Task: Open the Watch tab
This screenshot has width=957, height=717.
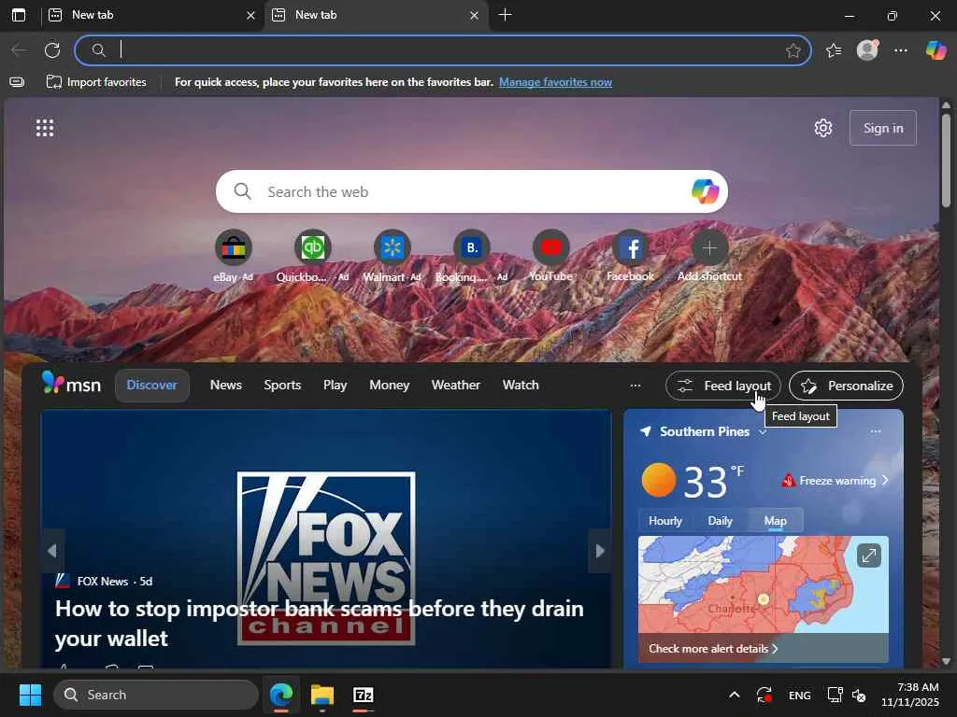Action: 521,386
